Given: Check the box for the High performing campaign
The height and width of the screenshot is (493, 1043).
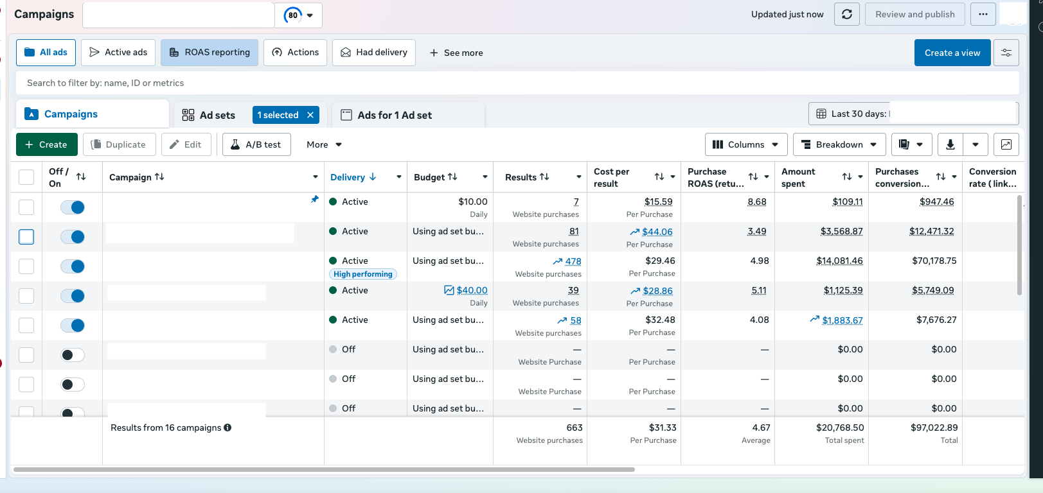Looking at the screenshot, I should coord(26,266).
